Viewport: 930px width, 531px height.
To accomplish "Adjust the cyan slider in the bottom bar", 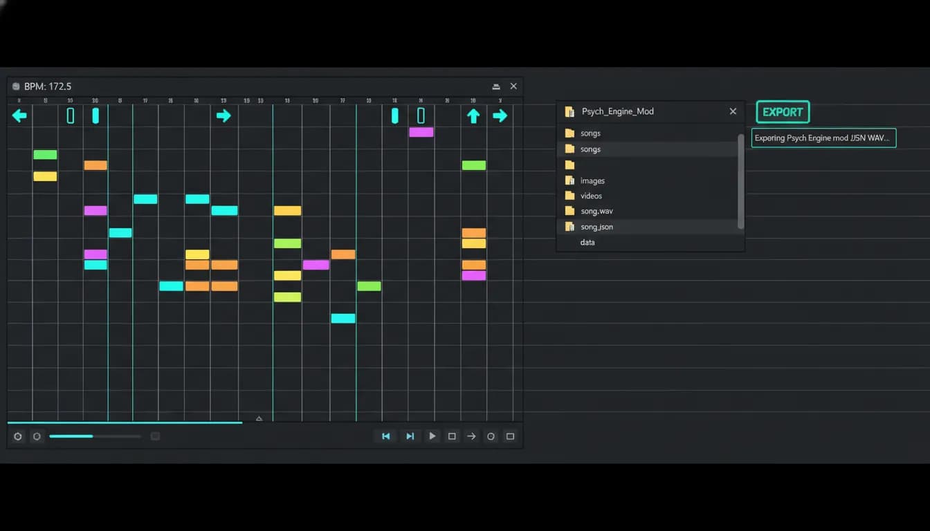I will click(95, 436).
